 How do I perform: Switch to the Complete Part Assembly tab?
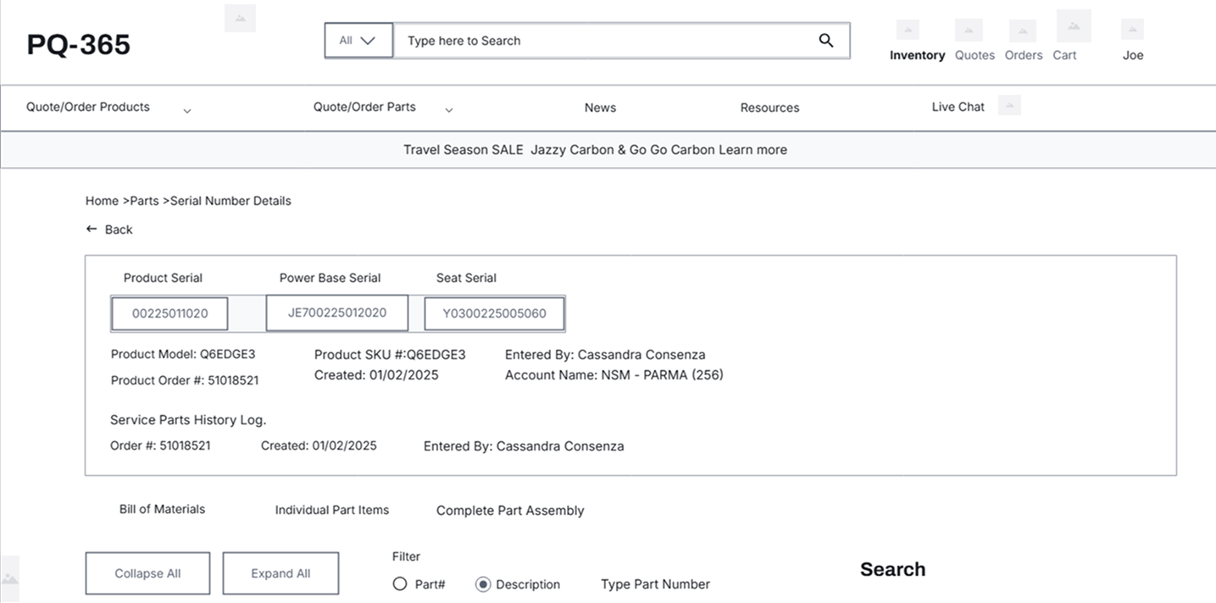point(510,511)
